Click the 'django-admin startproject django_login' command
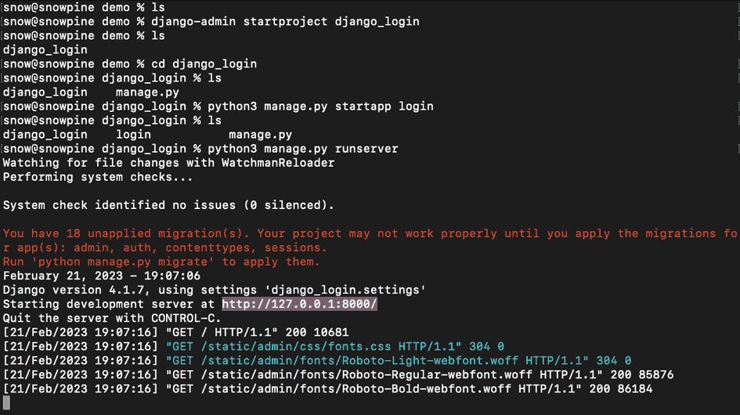Screen dimensions: 740x415 pyautogui.click(x=285, y=21)
